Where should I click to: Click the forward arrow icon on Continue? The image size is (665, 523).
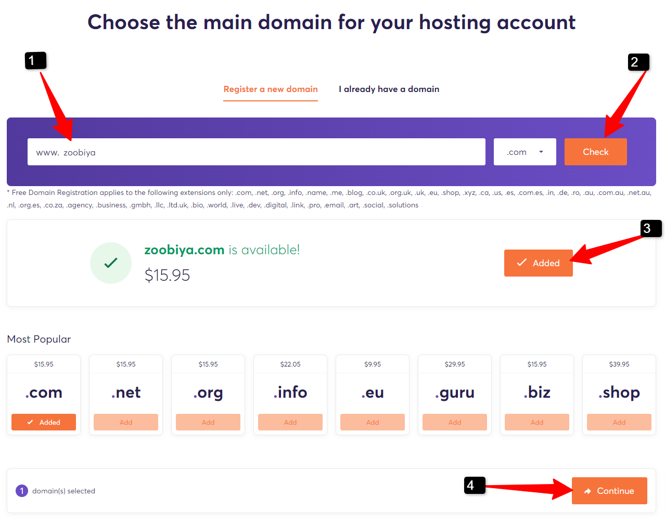click(588, 490)
